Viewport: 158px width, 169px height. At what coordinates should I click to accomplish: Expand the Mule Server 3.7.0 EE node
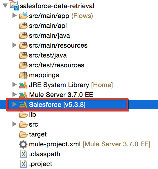click(15, 95)
